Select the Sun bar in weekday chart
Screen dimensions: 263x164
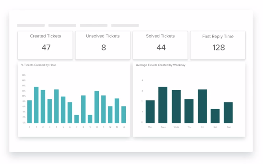point(228,113)
